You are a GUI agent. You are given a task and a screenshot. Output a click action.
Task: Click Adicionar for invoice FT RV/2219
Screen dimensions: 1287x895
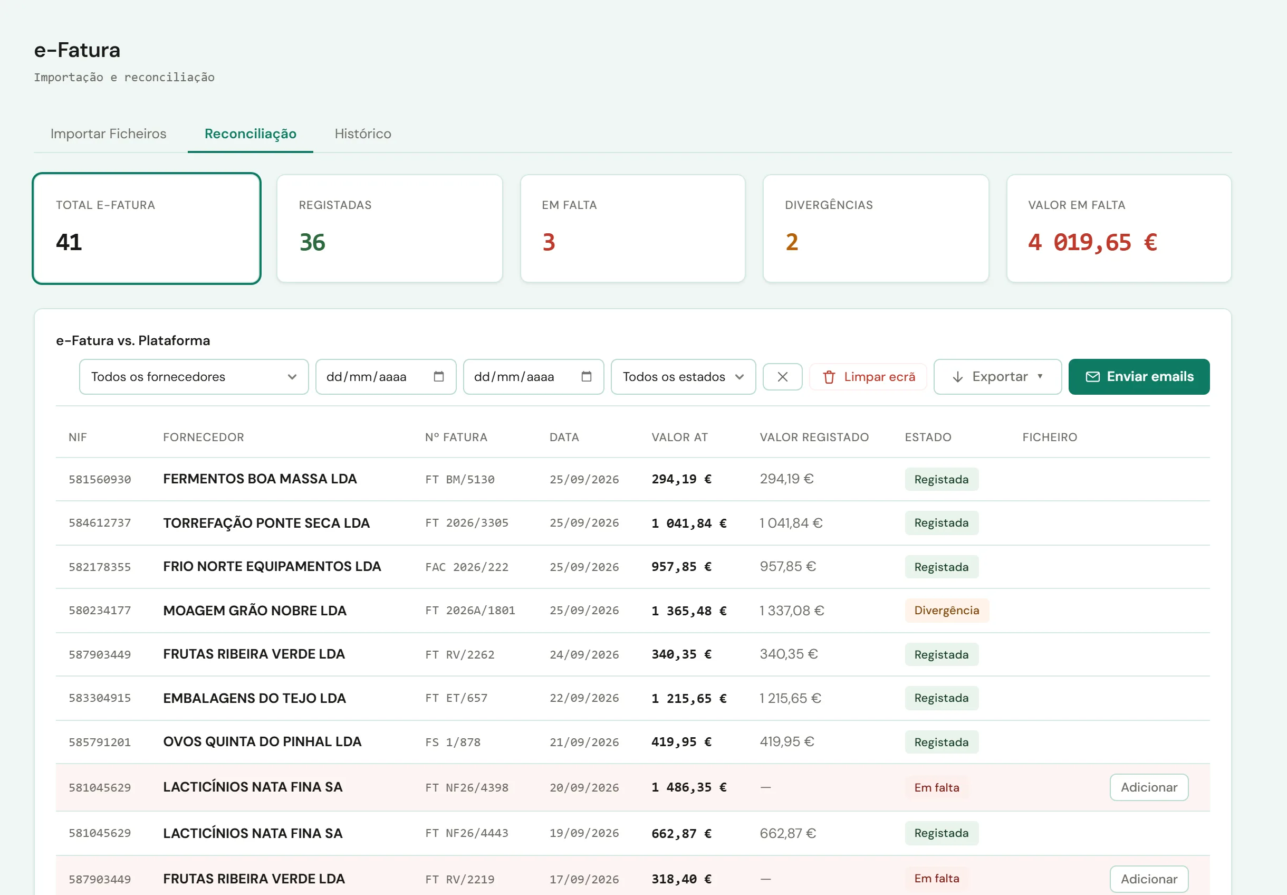coord(1149,879)
